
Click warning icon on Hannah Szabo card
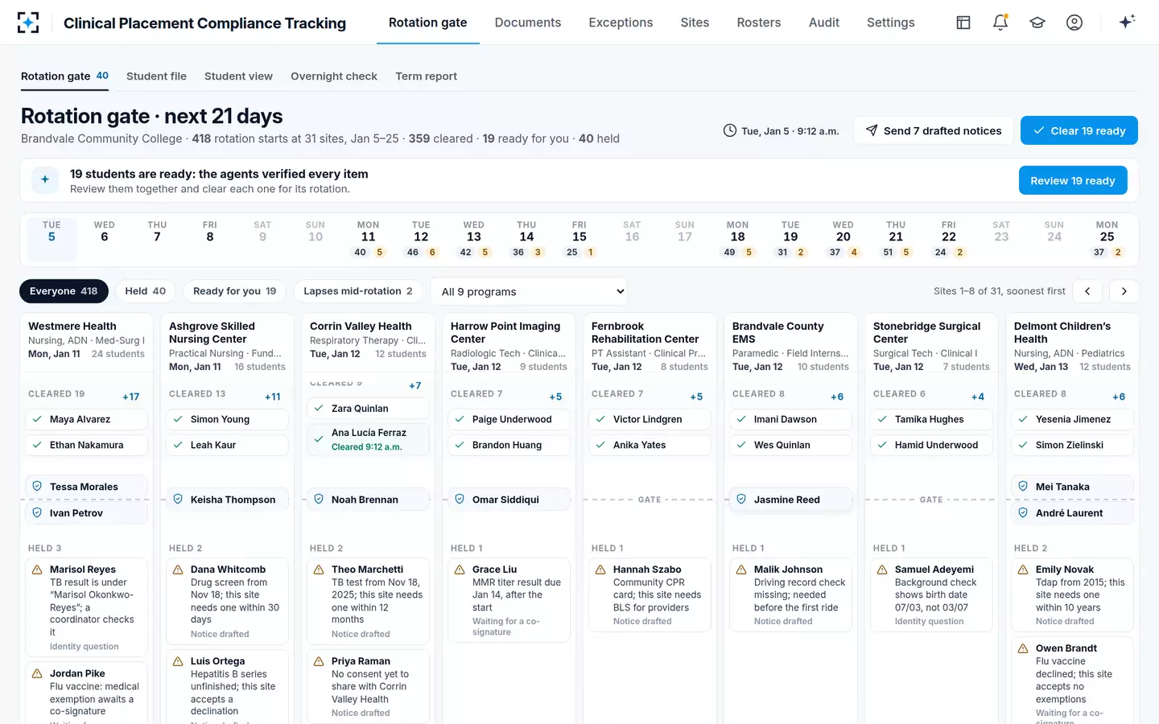point(600,570)
